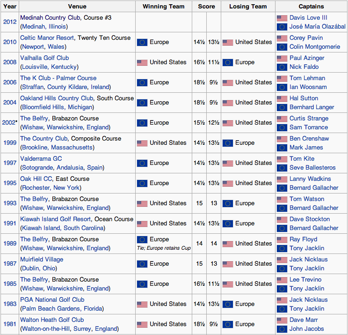Follow the Mark James captain link
This screenshot has height=335, width=348.
pos(306,148)
